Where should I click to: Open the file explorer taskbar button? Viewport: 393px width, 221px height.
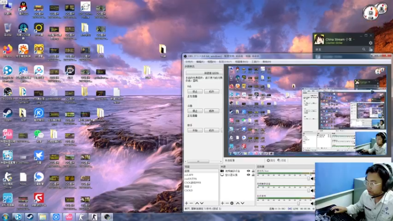[43, 217]
